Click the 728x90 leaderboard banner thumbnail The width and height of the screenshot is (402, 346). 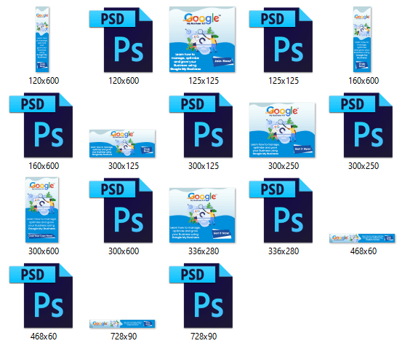coord(122,324)
